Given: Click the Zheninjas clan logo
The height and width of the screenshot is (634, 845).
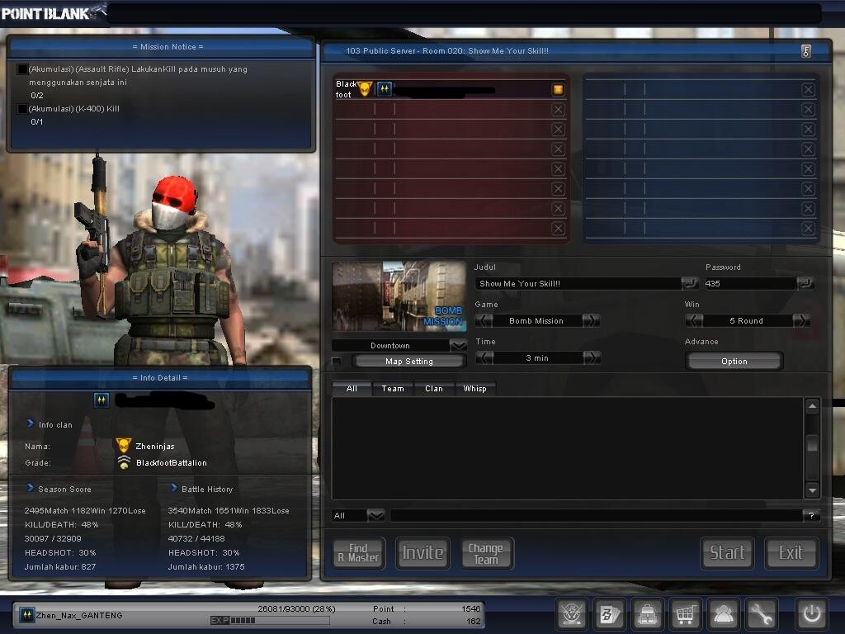Looking at the screenshot, I should click(124, 445).
